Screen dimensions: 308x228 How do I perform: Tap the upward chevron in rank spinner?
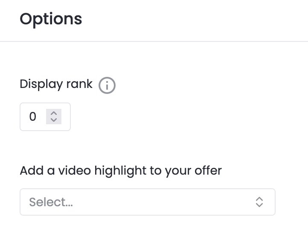54,114
